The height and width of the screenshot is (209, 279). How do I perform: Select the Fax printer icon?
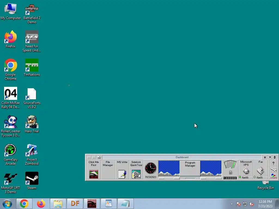pos(261,171)
